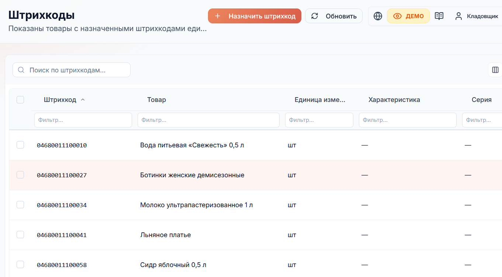Image resolution: width=502 pixels, height=277 pixels.
Task: Click the Товар column filter field
Action: pyautogui.click(x=208, y=120)
